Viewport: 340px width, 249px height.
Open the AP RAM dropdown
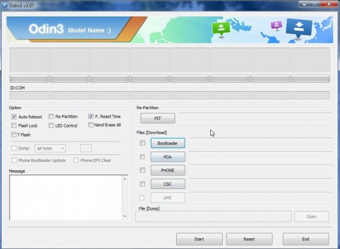pyautogui.click(x=50, y=148)
